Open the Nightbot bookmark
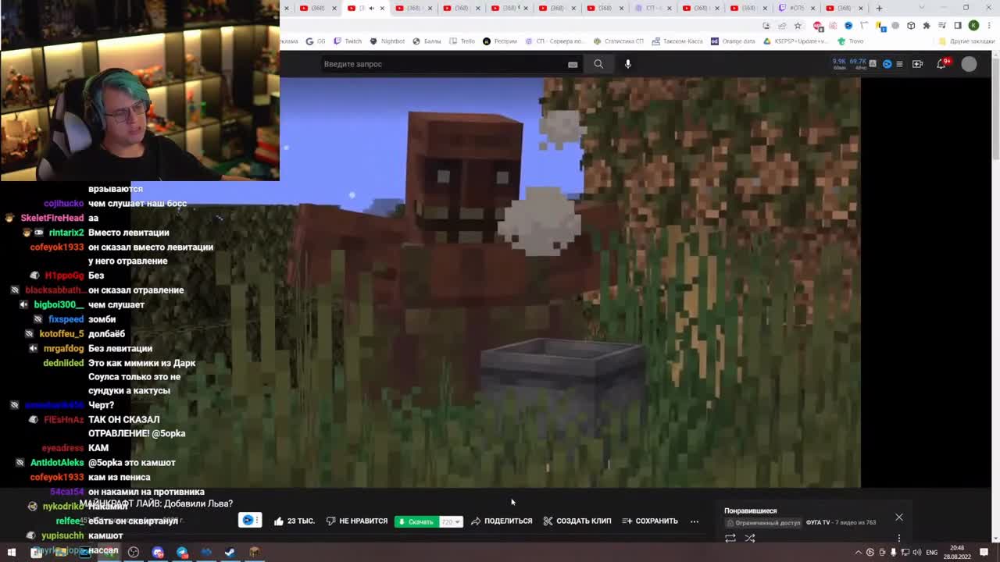The width and height of the screenshot is (1000, 562). click(x=387, y=41)
